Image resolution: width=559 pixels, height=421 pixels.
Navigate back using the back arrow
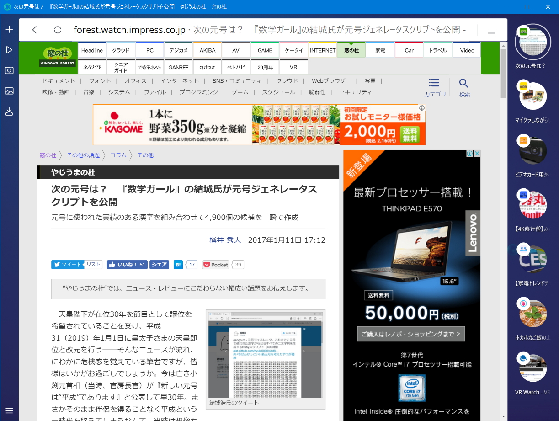point(34,29)
